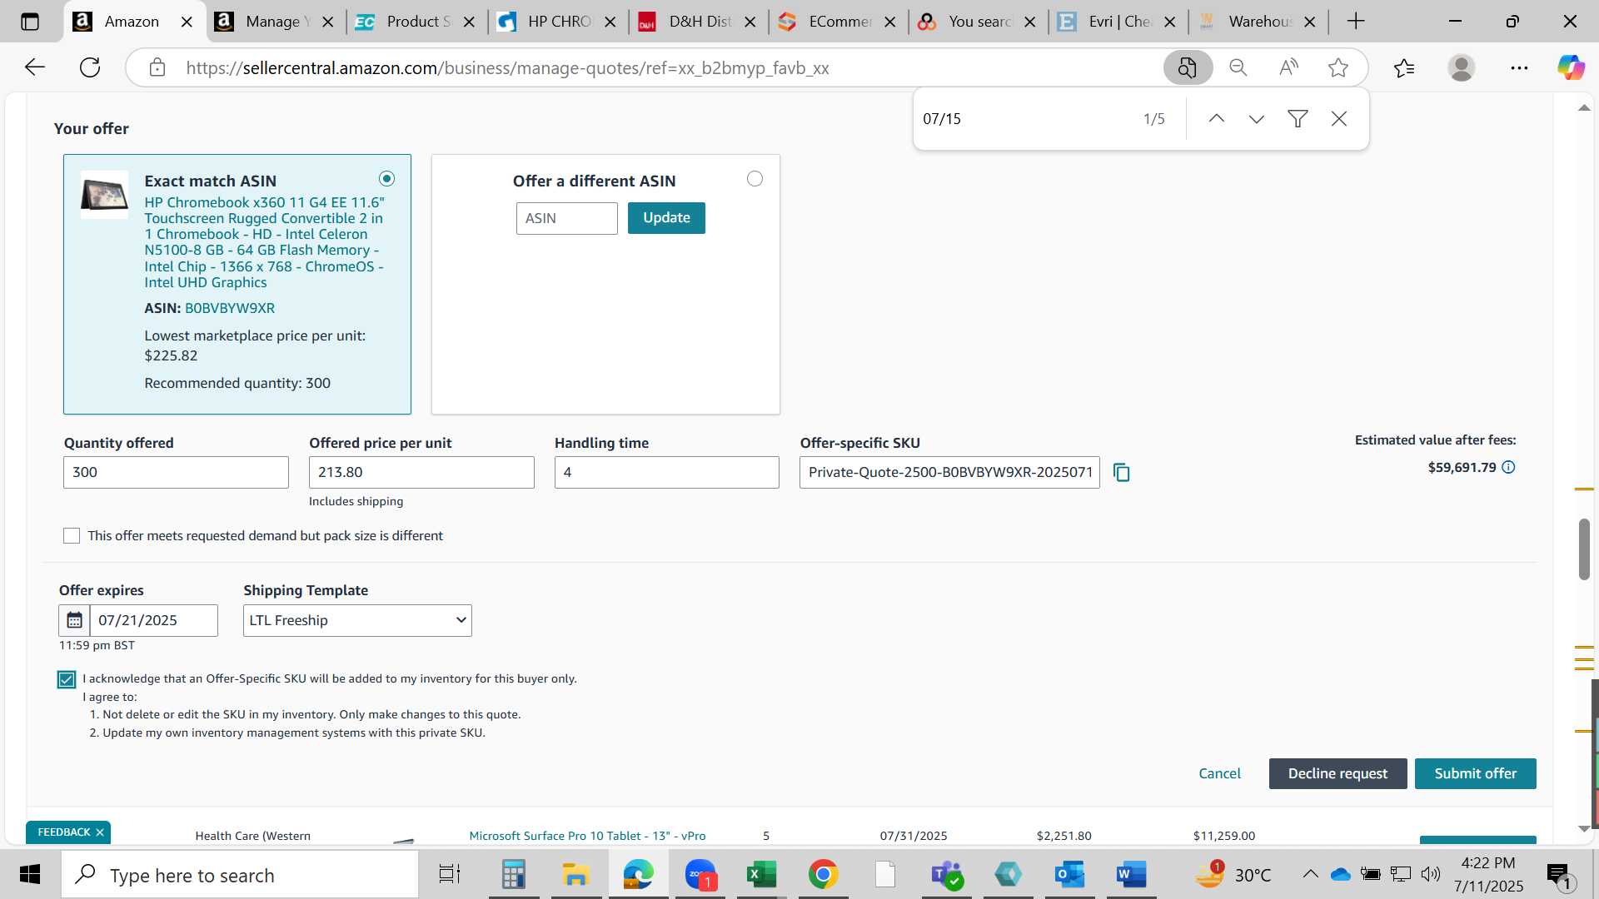This screenshot has width=1599, height=899.
Task: Open the tab actions menu icon
Action: [30, 22]
